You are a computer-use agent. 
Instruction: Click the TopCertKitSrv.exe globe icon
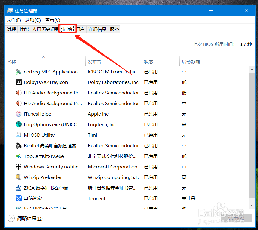coord(19,156)
